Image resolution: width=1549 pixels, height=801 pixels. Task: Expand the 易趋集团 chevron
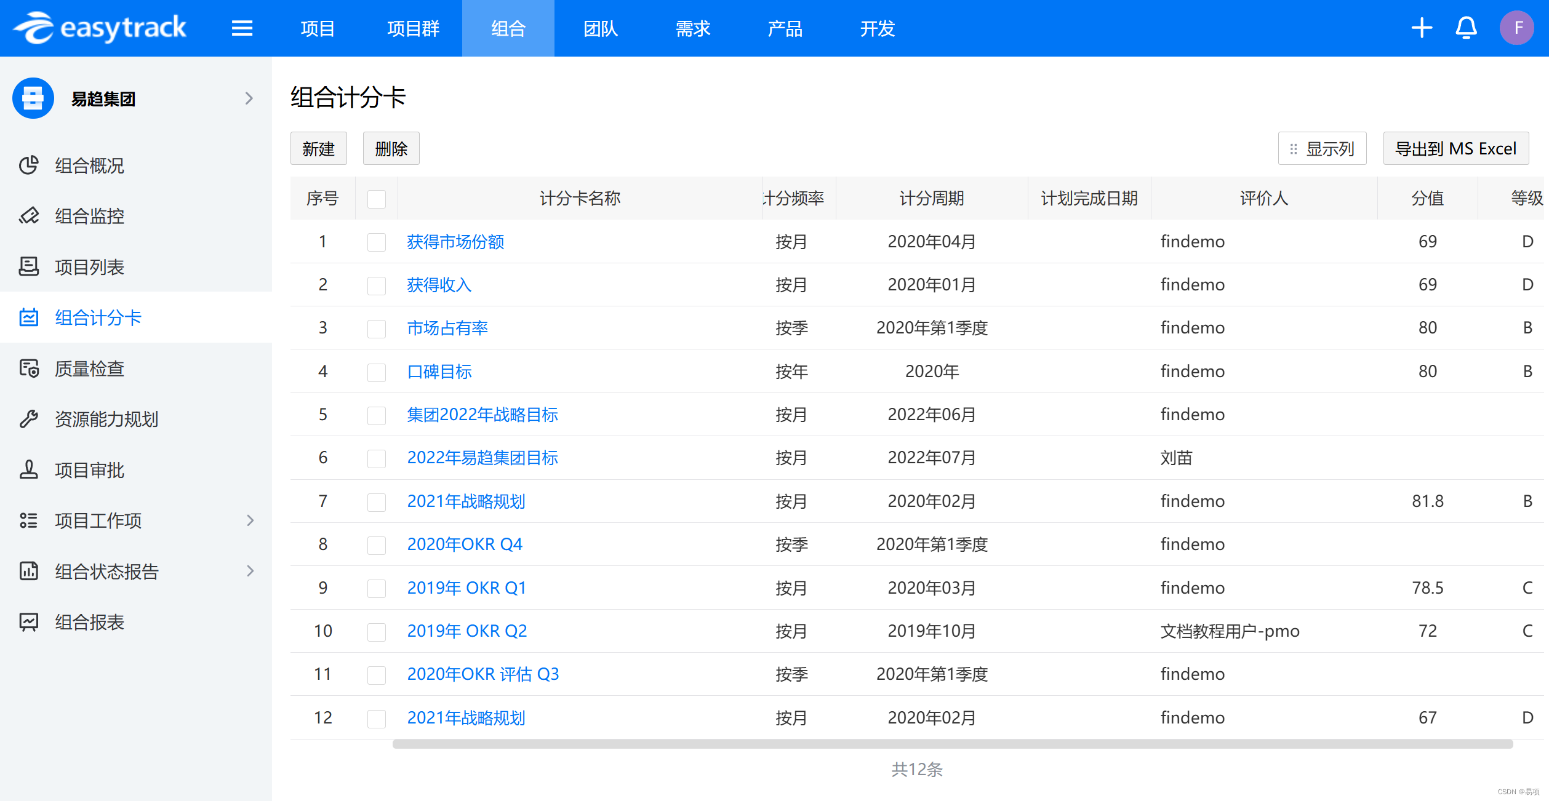click(x=249, y=98)
